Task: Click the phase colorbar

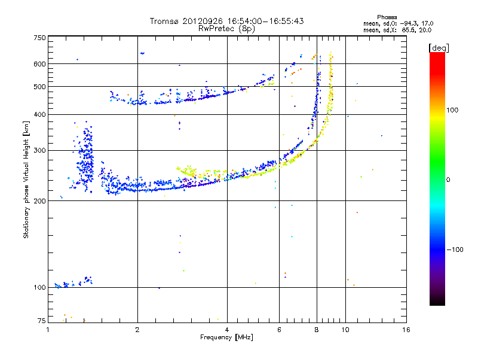Action: tap(437, 179)
